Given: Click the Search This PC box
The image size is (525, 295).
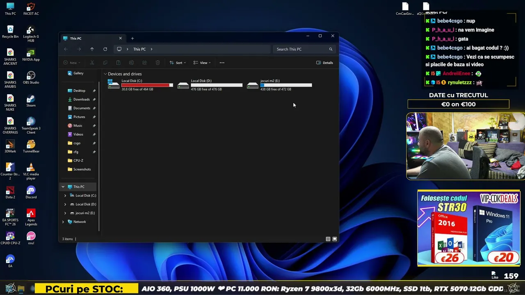Looking at the screenshot, I should click(x=304, y=49).
